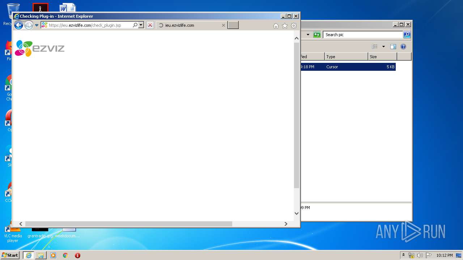This screenshot has height=260, width=463.
Task: Click the EZVIZ logo on the page
Action: tap(39, 48)
